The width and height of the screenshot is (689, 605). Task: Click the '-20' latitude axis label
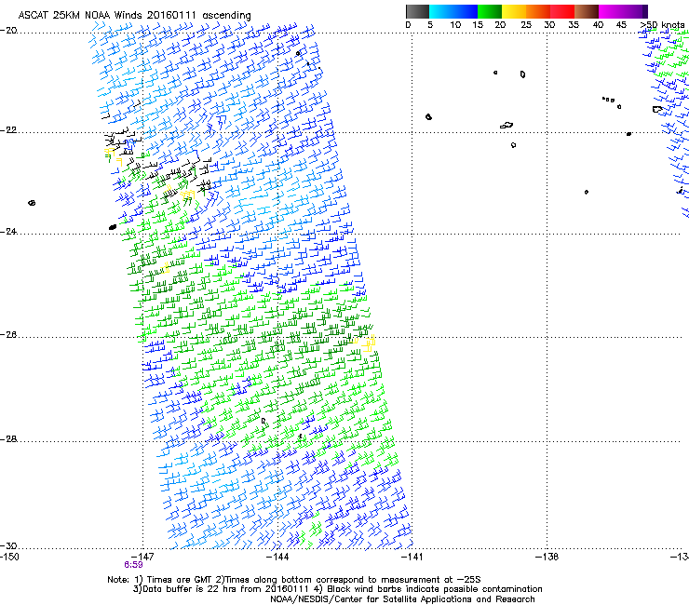[x=8, y=31]
